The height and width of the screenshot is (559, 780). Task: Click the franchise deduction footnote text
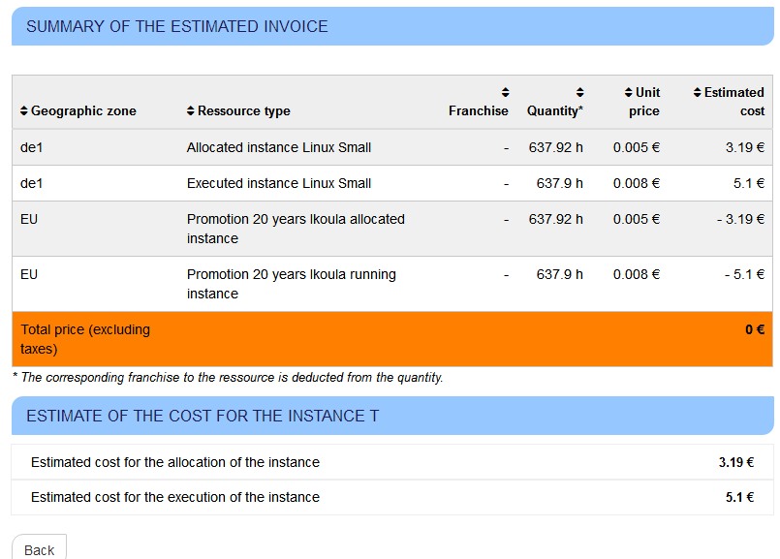pos(228,378)
